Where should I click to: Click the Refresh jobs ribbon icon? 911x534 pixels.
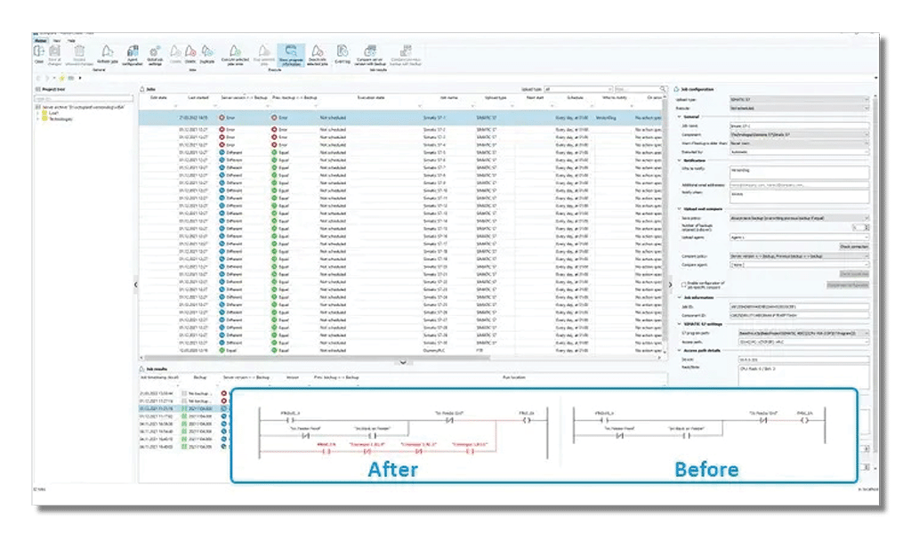tap(106, 53)
